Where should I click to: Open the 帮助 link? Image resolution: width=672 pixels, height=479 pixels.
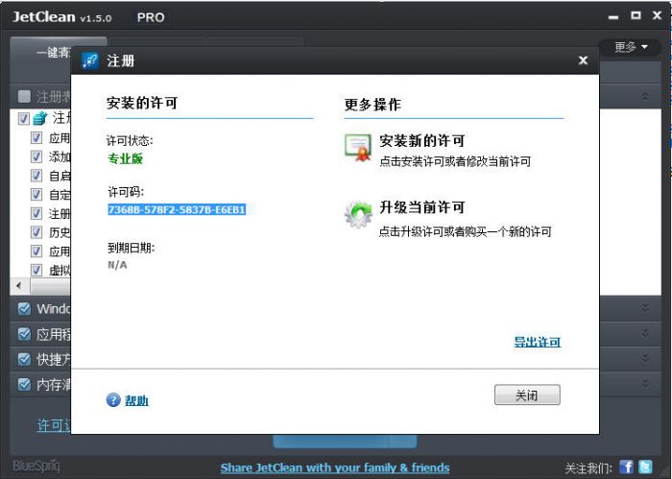point(136,400)
